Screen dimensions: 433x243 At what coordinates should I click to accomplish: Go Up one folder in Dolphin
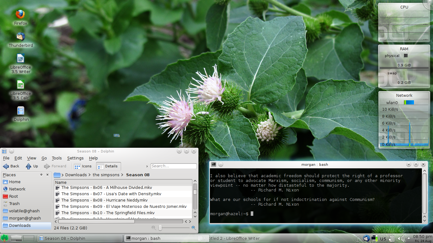[32, 166]
